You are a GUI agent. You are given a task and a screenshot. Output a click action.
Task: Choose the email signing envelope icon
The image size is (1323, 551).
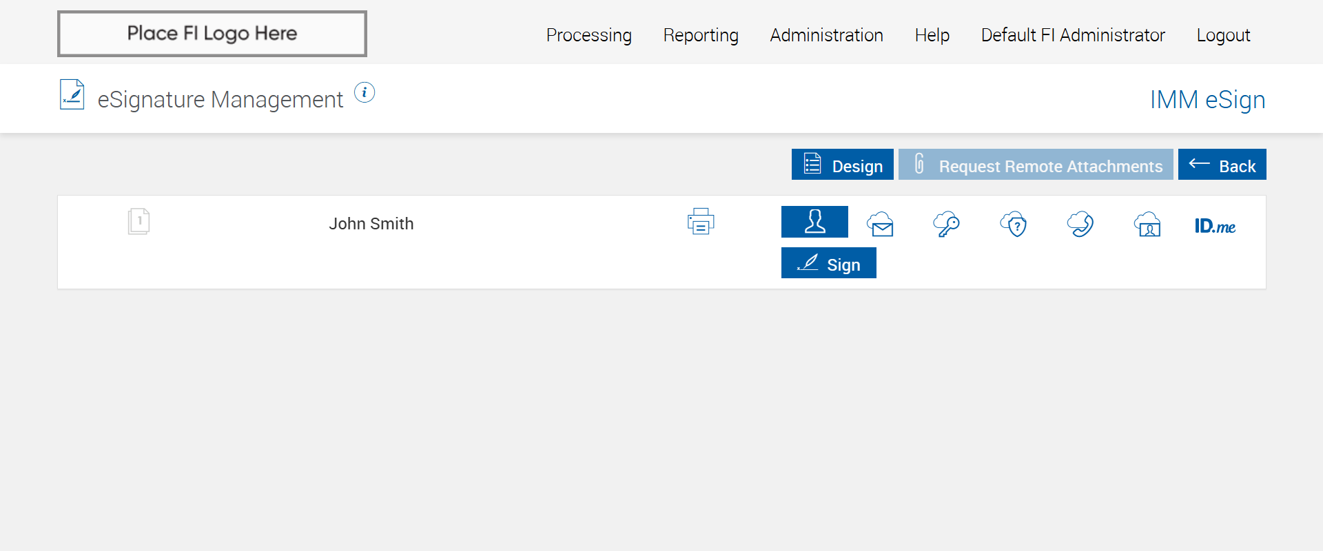881,224
